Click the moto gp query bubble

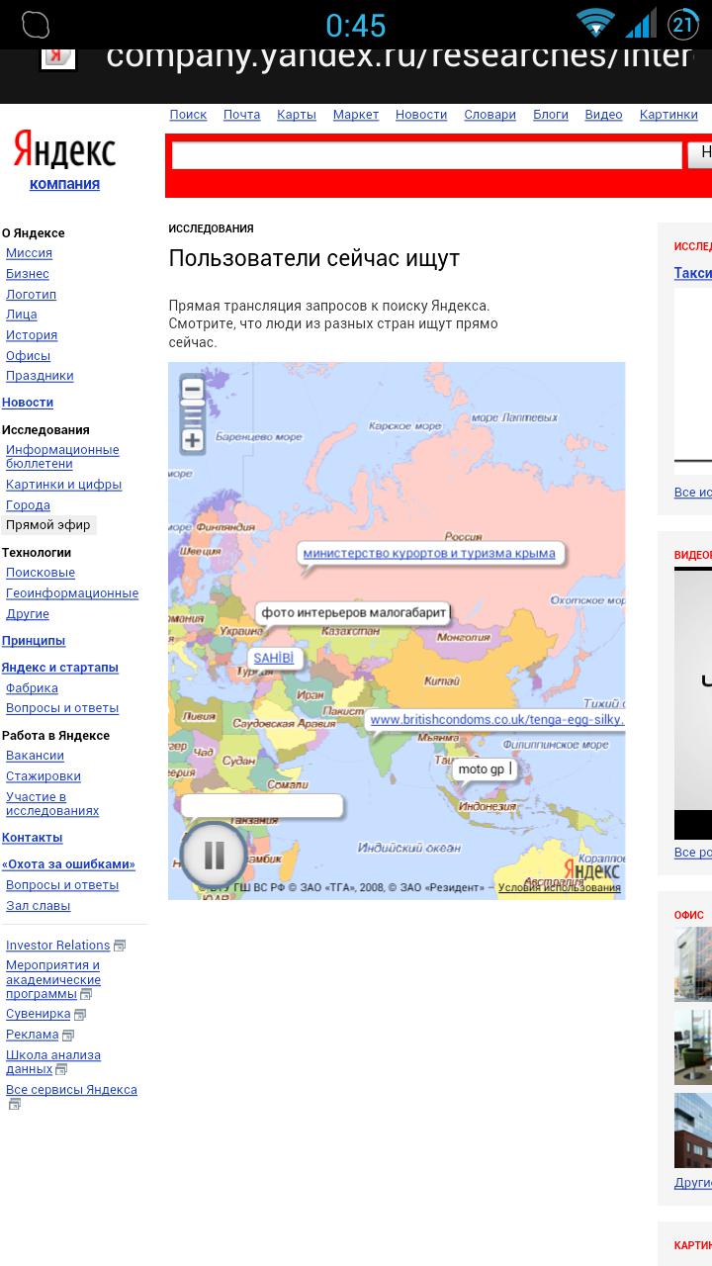(x=485, y=769)
